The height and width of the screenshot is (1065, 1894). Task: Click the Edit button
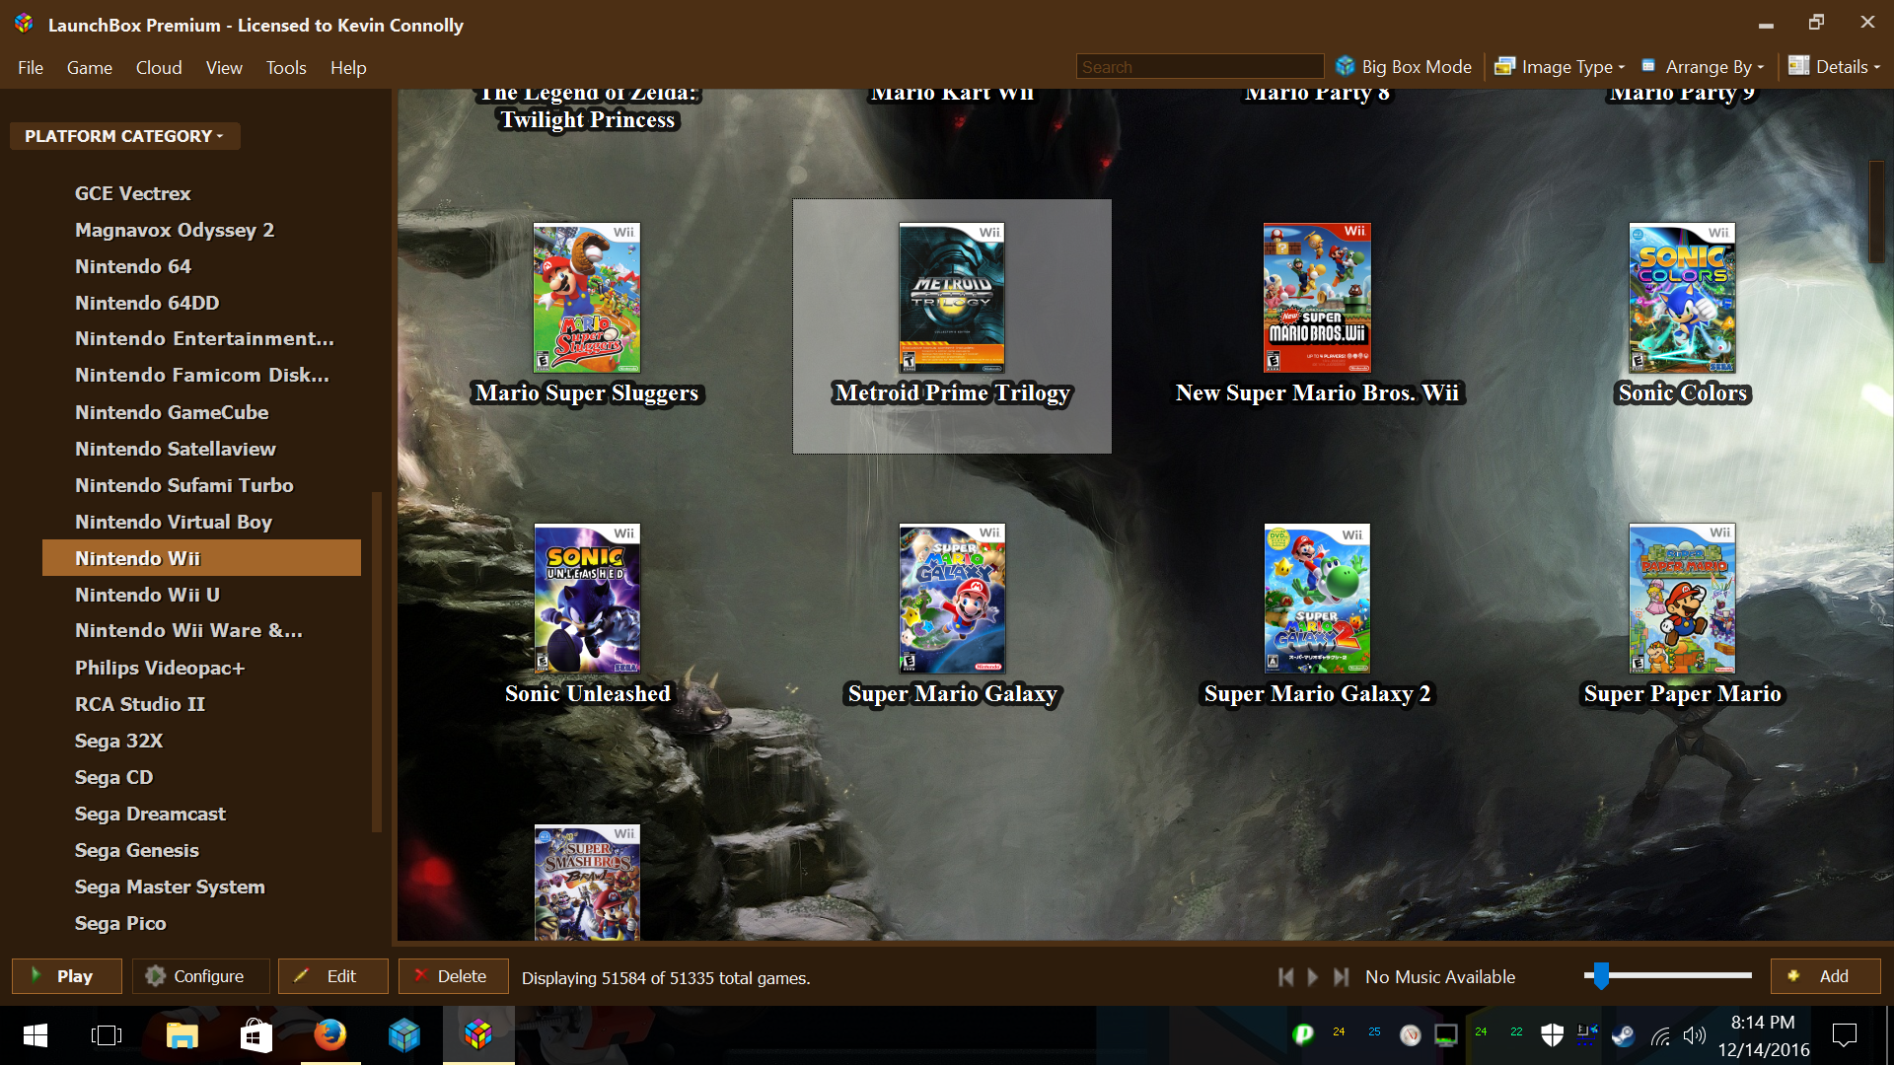[332, 976]
